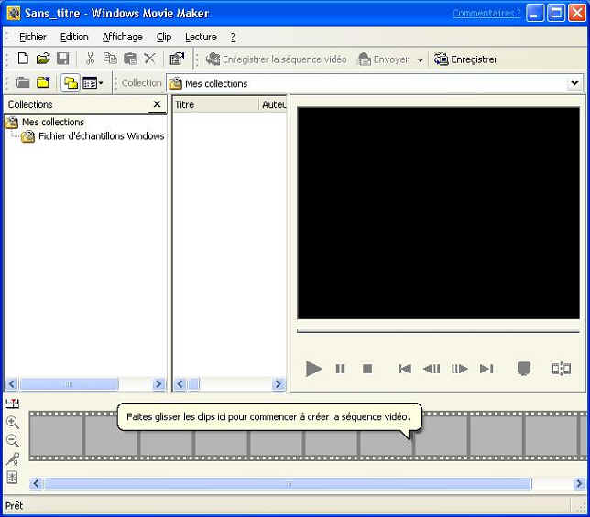Go up one level folder icon

point(23,82)
